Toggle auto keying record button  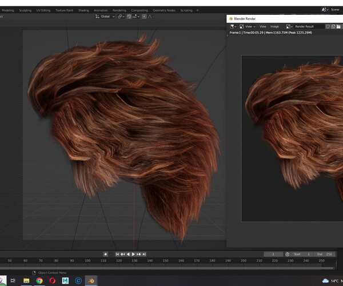tap(105, 254)
